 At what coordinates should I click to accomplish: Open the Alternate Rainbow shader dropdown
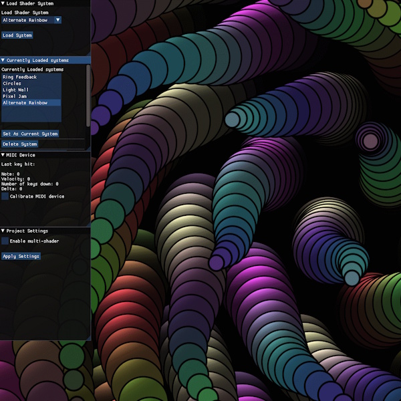pyautogui.click(x=31, y=20)
